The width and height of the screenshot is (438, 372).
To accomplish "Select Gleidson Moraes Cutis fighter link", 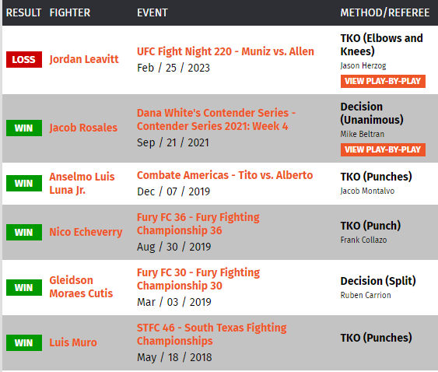I will tap(81, 286).
